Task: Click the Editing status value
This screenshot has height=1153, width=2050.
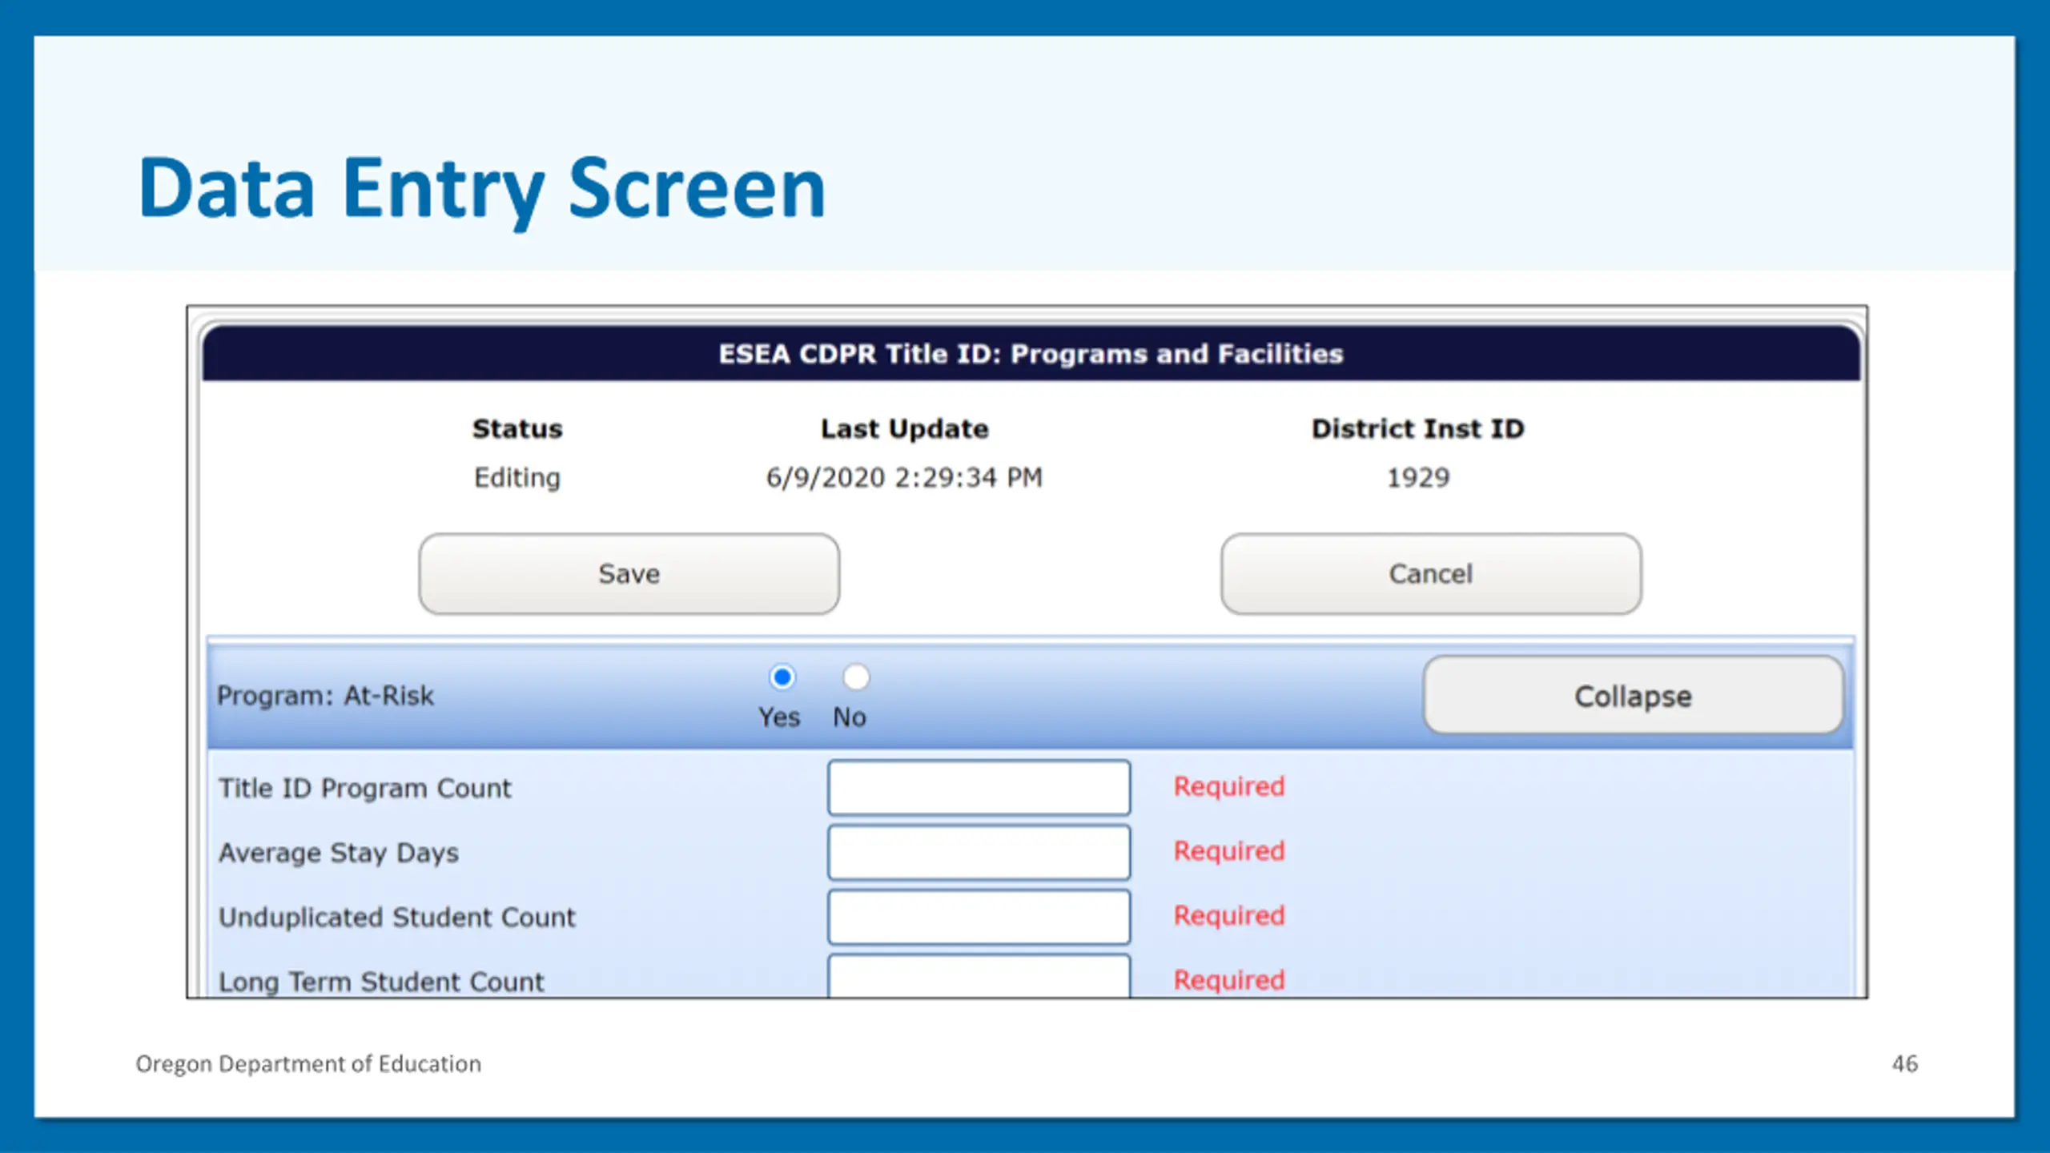Action: (x=517, y=477)
